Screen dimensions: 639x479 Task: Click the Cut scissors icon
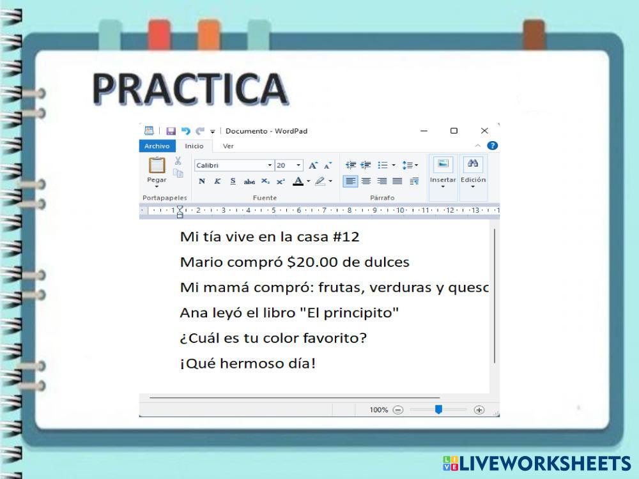pyautogui.click(x=178, y=162)
